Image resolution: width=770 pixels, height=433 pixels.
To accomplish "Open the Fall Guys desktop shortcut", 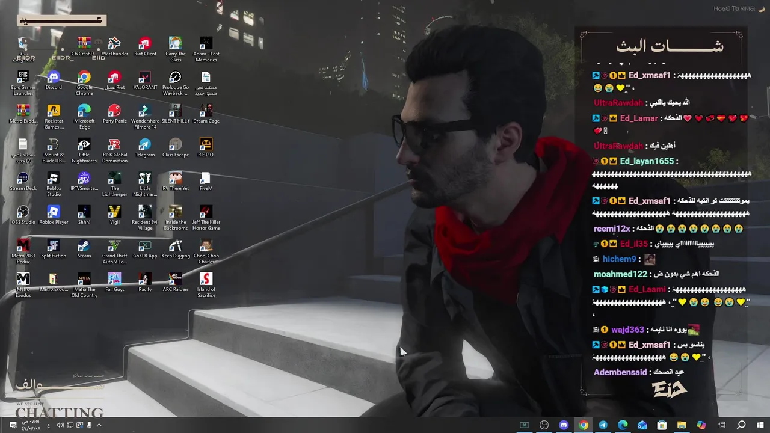I will [114, 283].
